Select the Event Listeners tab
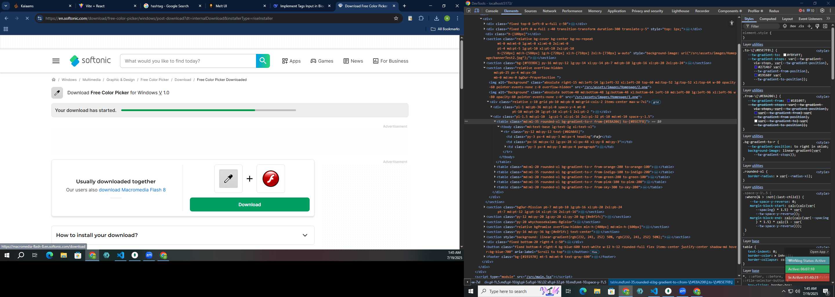 pyautogui.click(x=810, y=19)
